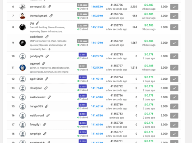Click the $0.186 price feed for gtg
Image resolution: width=192 pixels, height=143 pixels.
click(149, 25)
